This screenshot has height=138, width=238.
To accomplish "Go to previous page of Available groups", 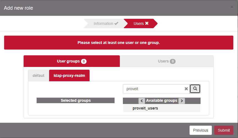I will [x=141, y=101].
